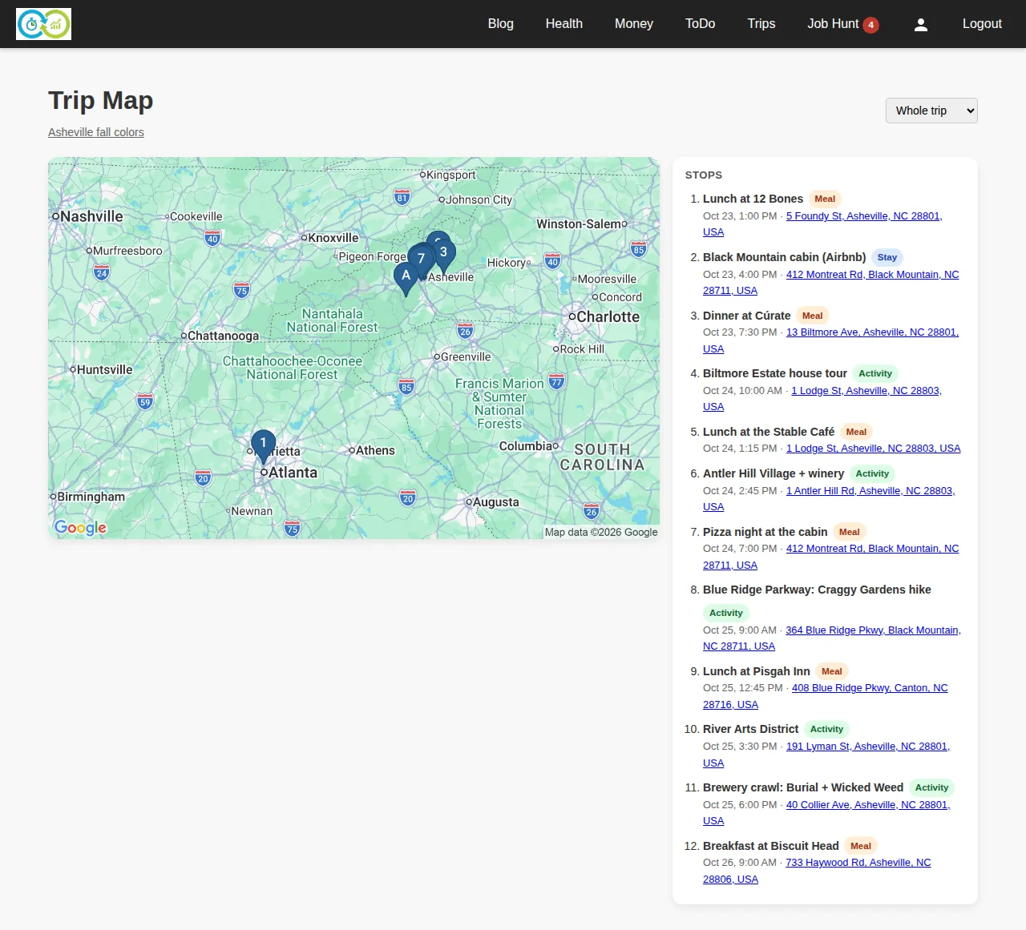Open the Blog menu item
Viewport: 1026px width, 930px height.
pos(500,24)
